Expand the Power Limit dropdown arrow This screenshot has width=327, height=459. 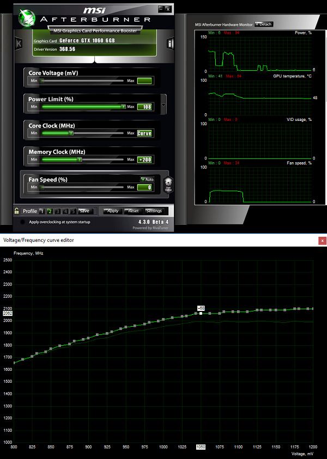coord(163,105)
